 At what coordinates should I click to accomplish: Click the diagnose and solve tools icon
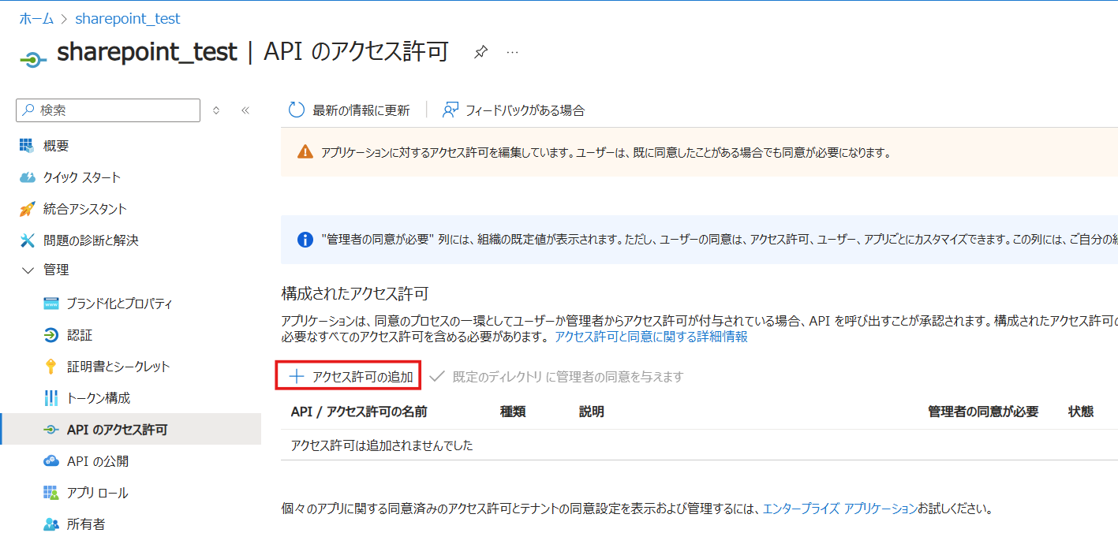click(28, 240)
